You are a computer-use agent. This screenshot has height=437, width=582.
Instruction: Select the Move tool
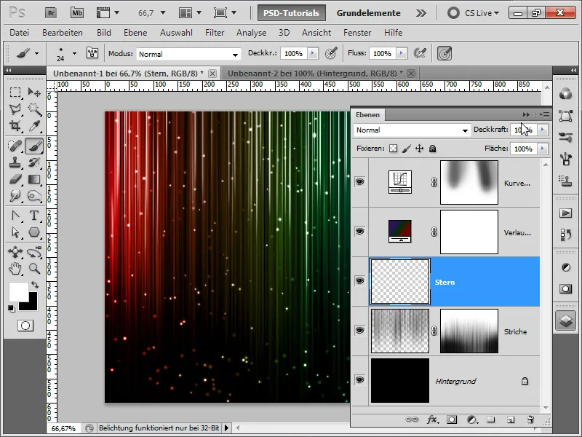coord(34,92)
